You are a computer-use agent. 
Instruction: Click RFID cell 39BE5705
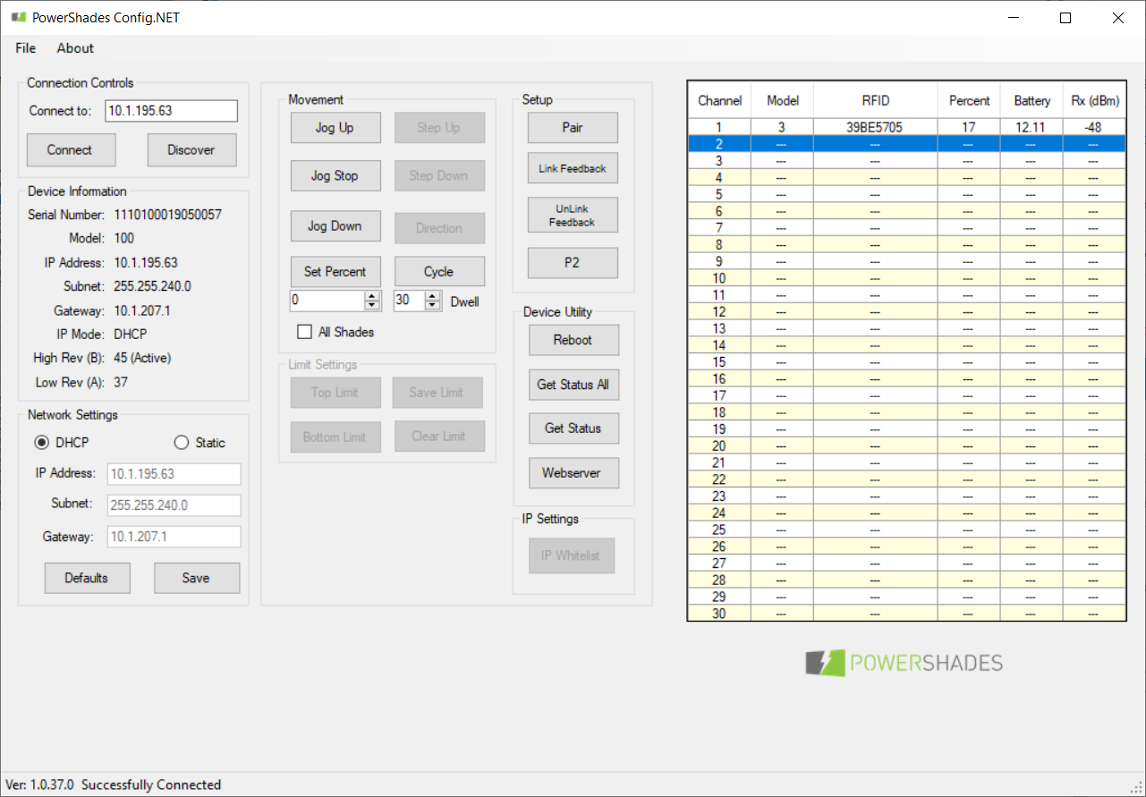[876, 127]
